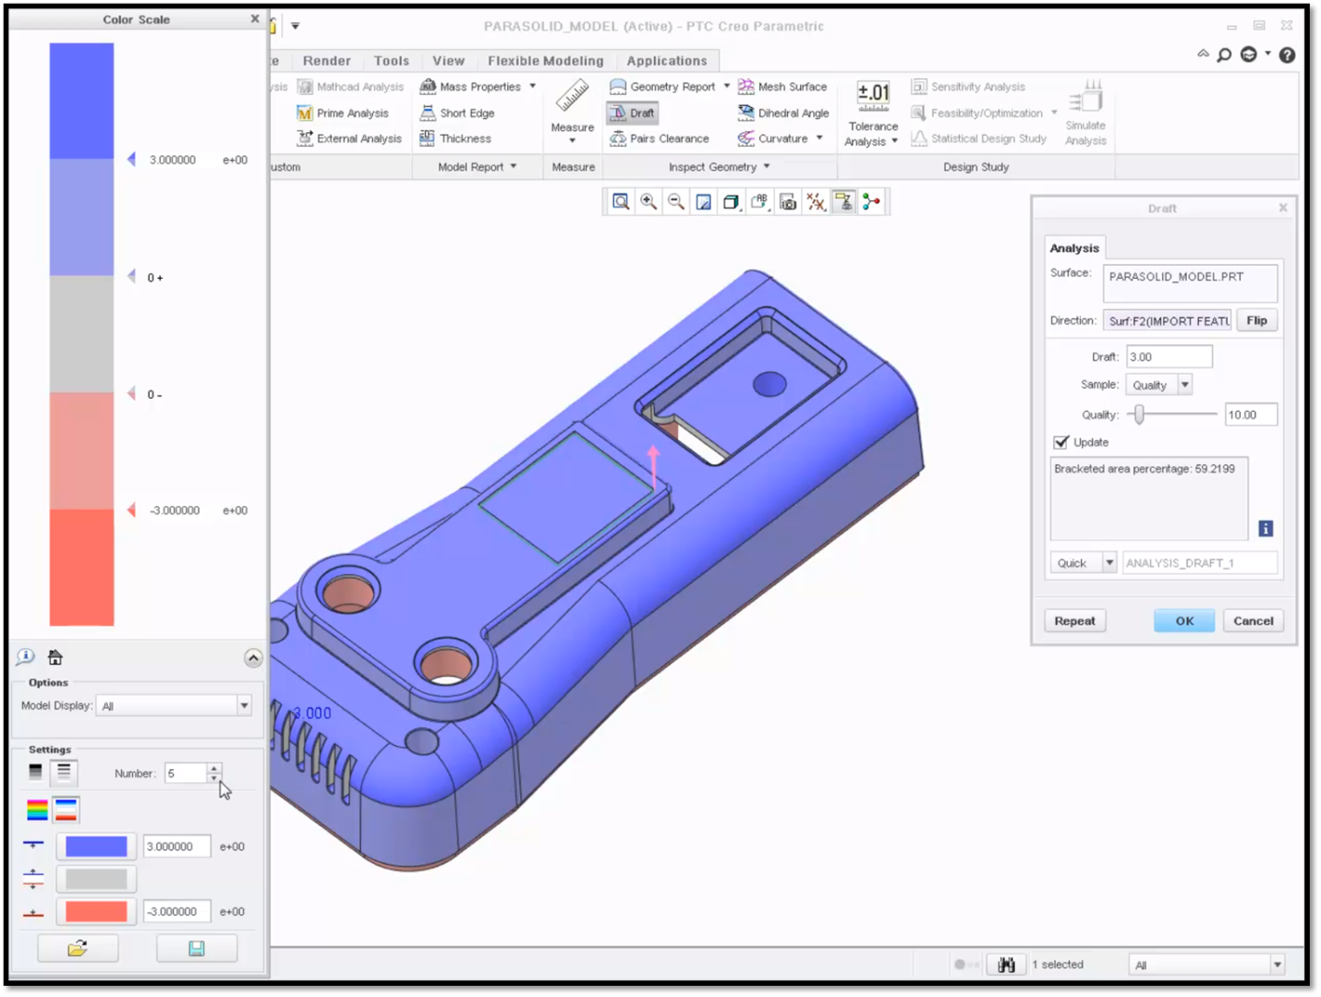Image resolution: width=1321 pixels, height=997 pixels.
Task: Click the open folder button in Color Scale
Action: click(78, 948)
